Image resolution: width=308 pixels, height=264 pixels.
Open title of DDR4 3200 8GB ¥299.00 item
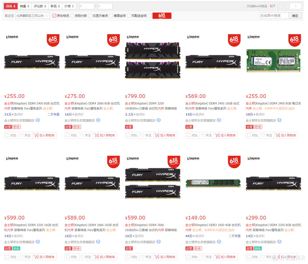pyautogui.click(x=273, y=228)
